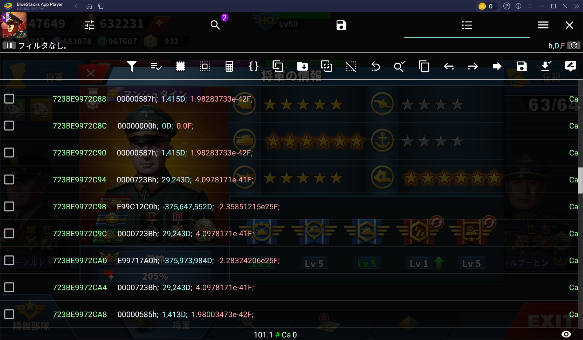Open the search magnifier with badge 2
This screenshot has width=583, height=340.
(215, 25)
